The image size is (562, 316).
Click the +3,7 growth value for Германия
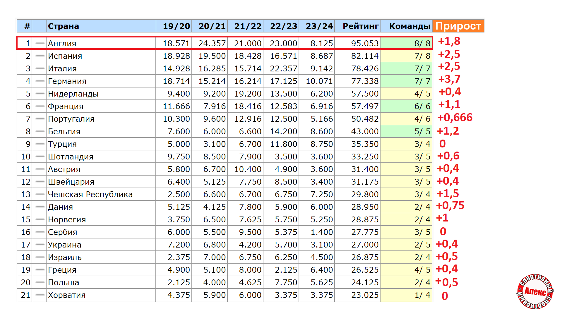click(449, 79)
